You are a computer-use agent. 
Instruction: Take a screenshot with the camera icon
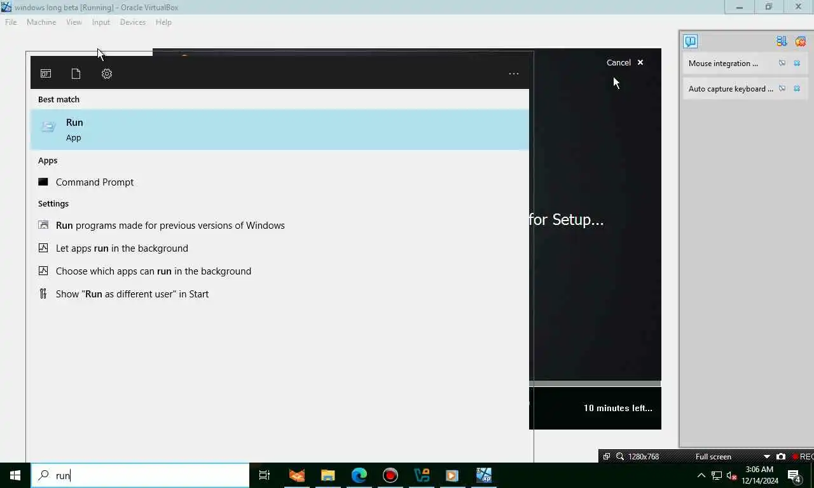781,456
